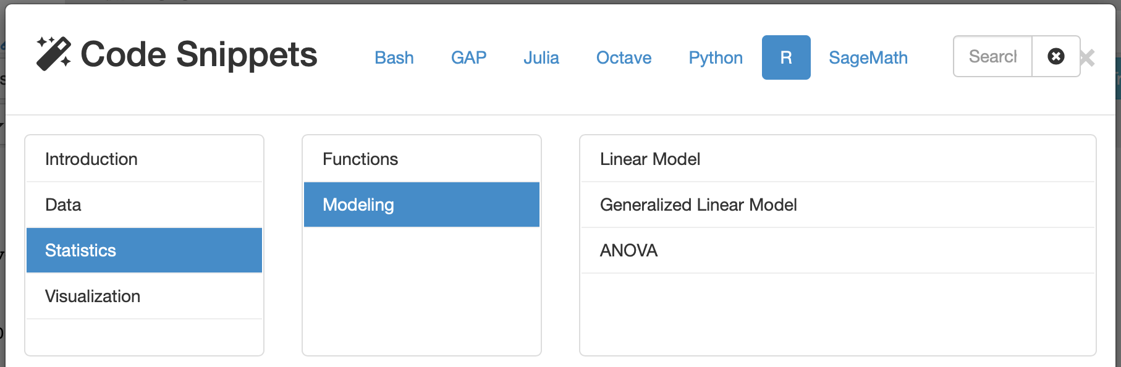Close the Code Snippets dialog
The image size is (1121, 367).
(x=1088, y=58)
